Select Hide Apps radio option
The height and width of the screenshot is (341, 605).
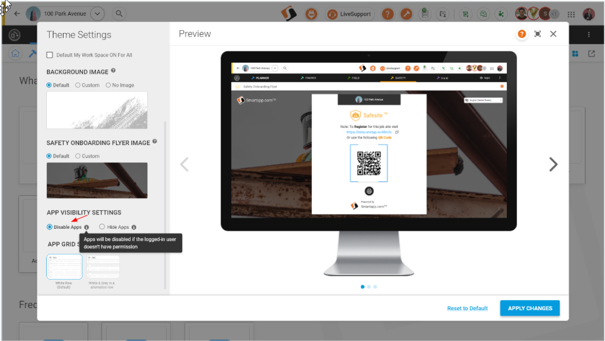click(x=102, y=227)
